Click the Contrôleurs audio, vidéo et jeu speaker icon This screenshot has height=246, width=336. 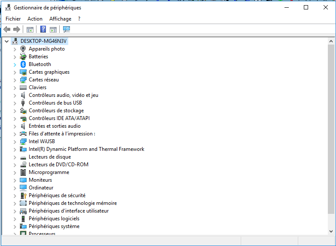click(23, 95)
